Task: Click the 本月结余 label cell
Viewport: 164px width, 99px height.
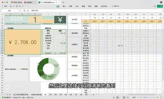Action: pos(10,28)
